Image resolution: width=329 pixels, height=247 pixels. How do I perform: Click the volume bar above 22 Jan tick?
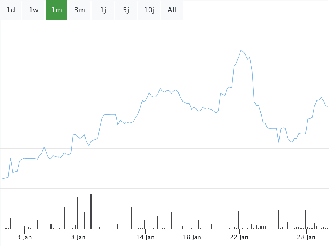coord(239,220)
